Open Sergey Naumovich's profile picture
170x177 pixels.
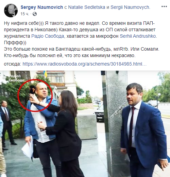(x=11, y=11)
